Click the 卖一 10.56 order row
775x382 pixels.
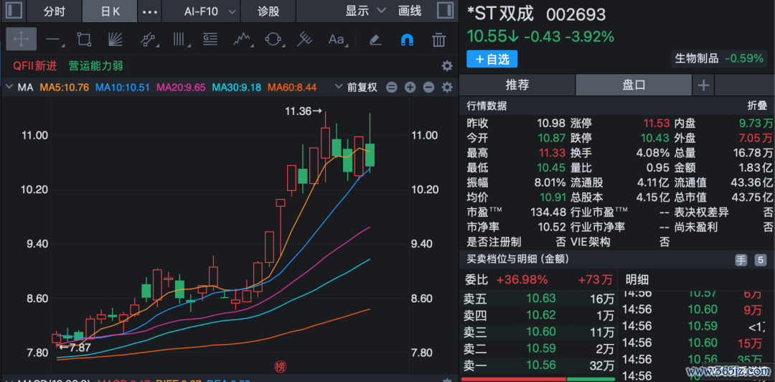click(539, 365)
